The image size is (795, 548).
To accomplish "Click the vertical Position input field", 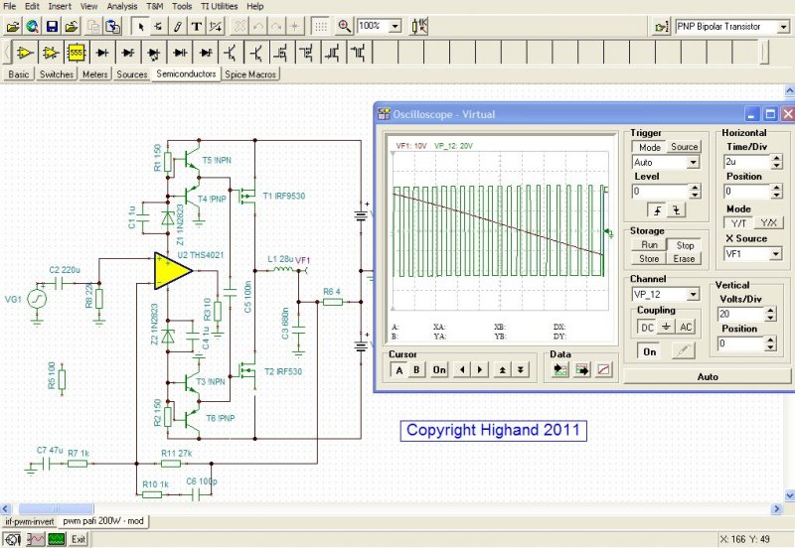I will (x=740, y=343).
